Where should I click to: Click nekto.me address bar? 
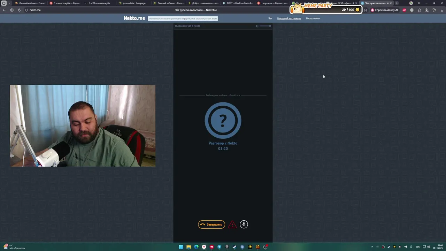click(x=35, y=10)
